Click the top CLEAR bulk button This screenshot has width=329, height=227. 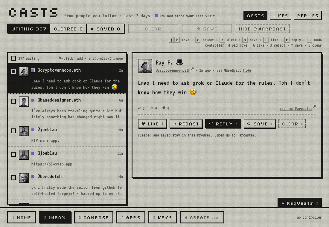point(153,29)
